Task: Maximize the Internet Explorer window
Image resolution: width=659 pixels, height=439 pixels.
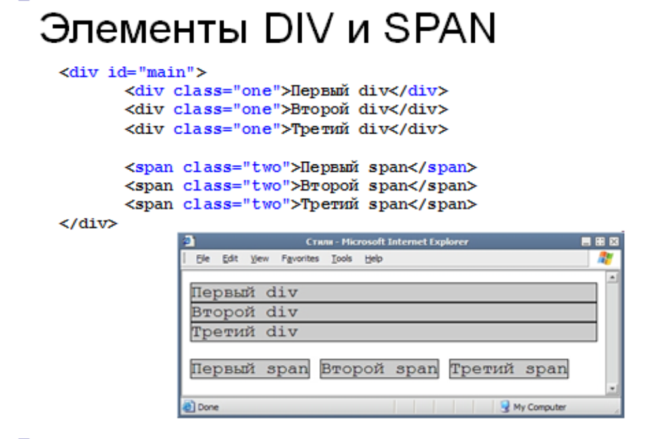Action: [600, 242]
